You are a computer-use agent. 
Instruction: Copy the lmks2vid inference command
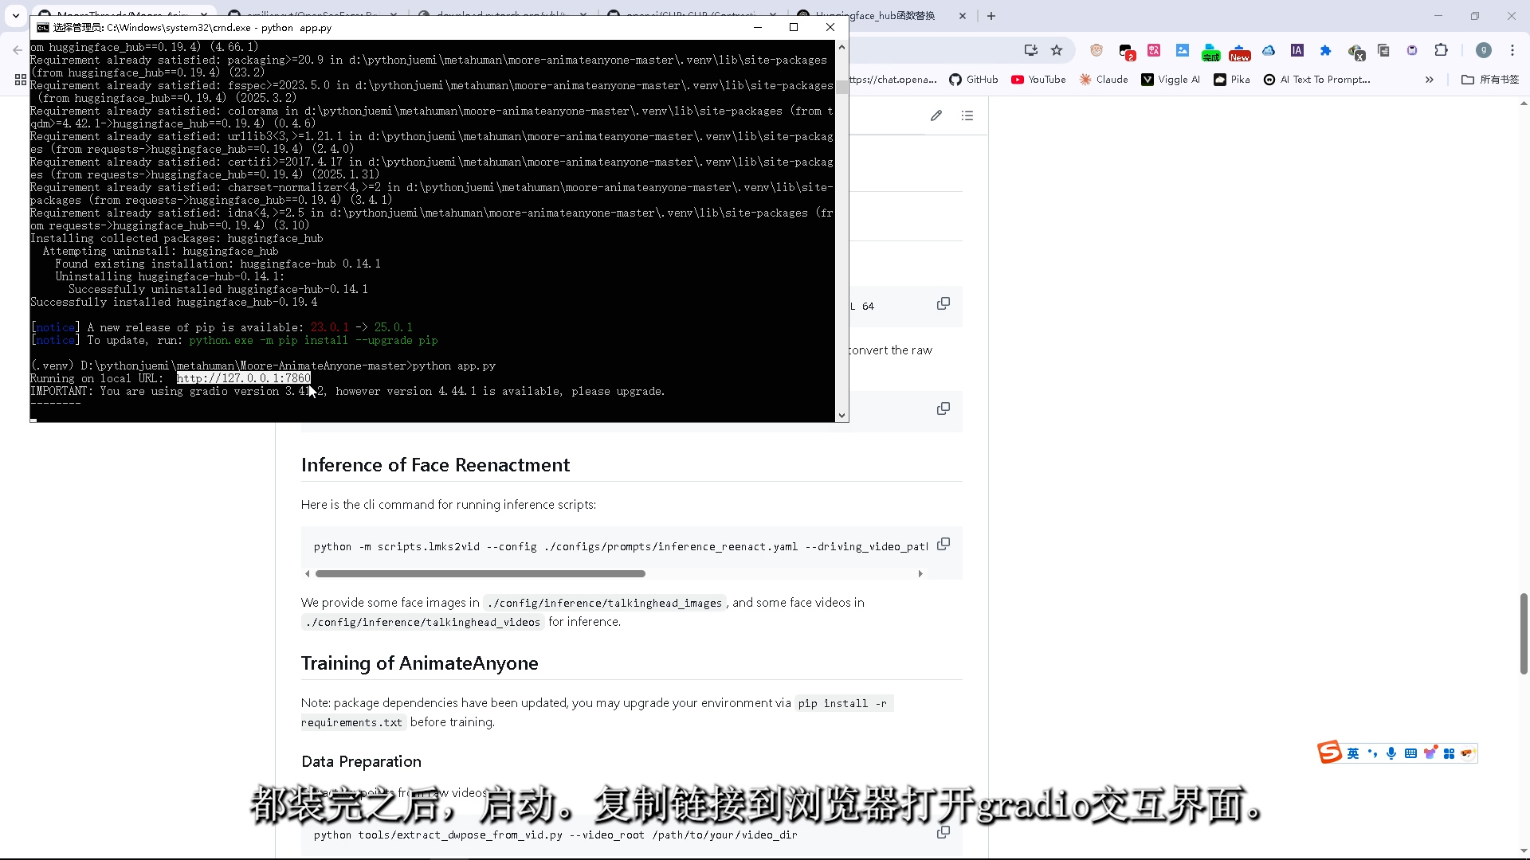point(943,545)
